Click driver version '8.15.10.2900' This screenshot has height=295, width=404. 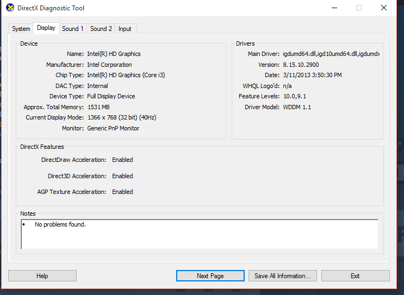(x=301, y=65)
